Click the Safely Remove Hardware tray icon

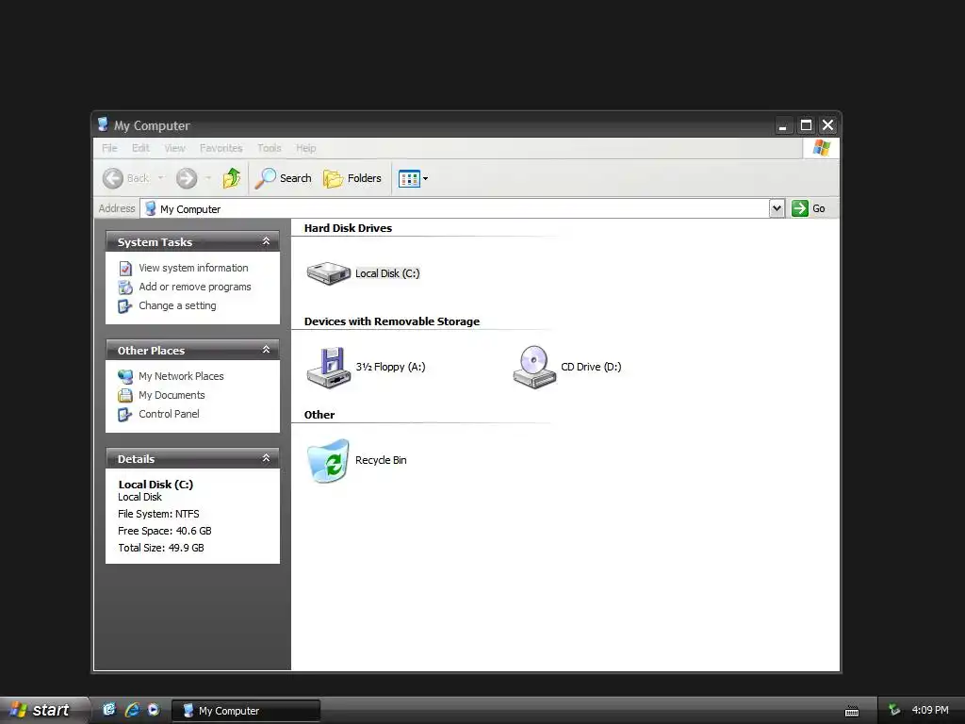894,711
